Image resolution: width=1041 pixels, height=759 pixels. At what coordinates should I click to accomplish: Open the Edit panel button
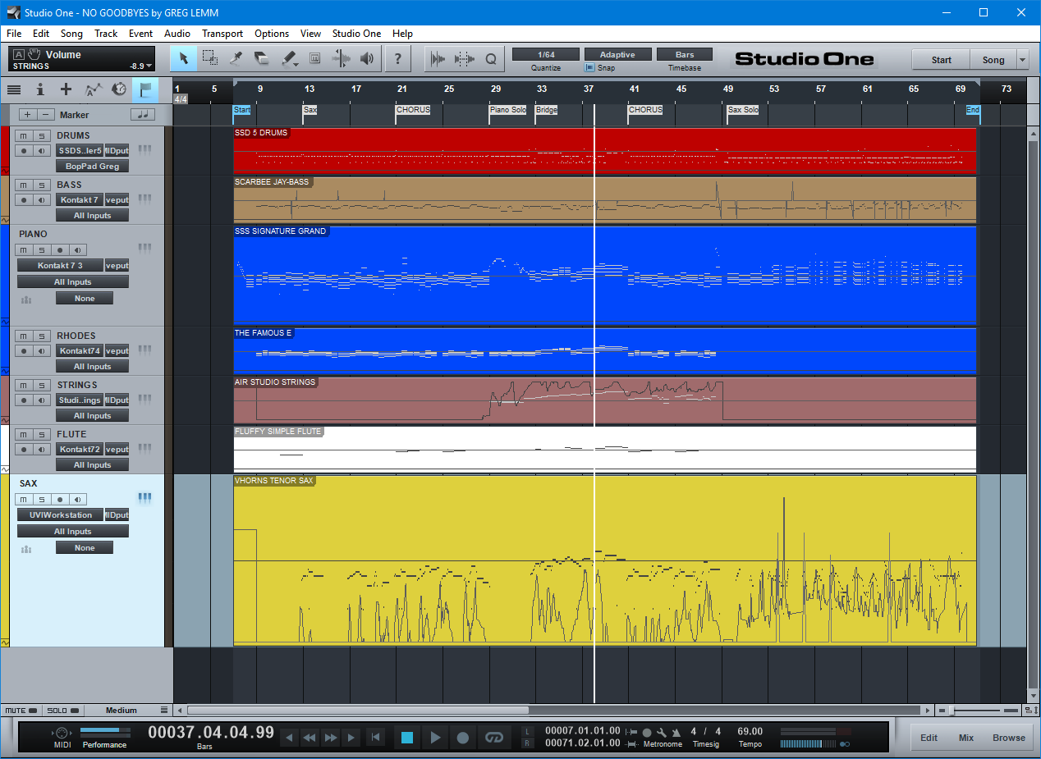click(x=929, y=738)
